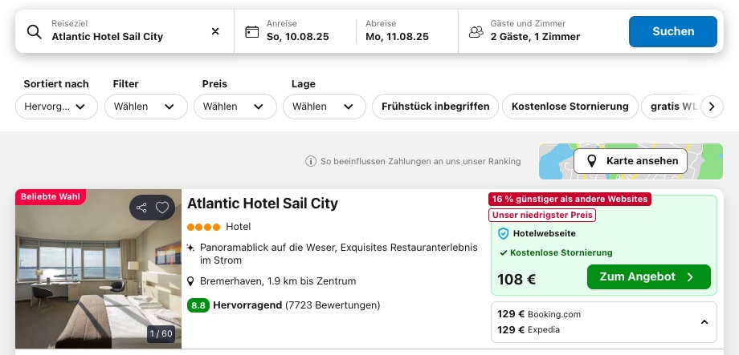
Task: Open the Abreise date Mo, 11.08.25
Action: click(x=397, y=31)
